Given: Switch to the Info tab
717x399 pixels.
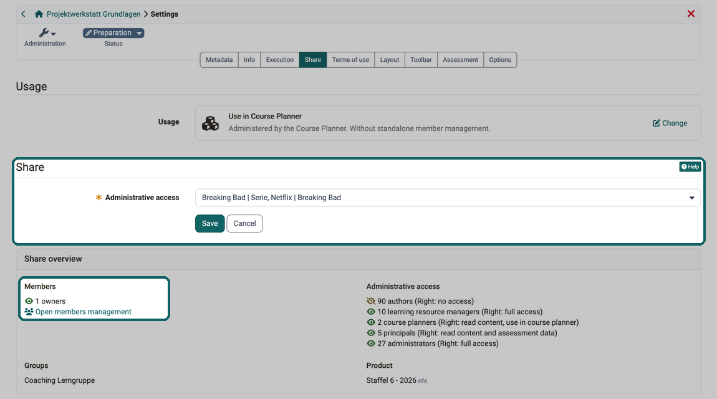Looking at the screenshot, I should pos(249,60).
